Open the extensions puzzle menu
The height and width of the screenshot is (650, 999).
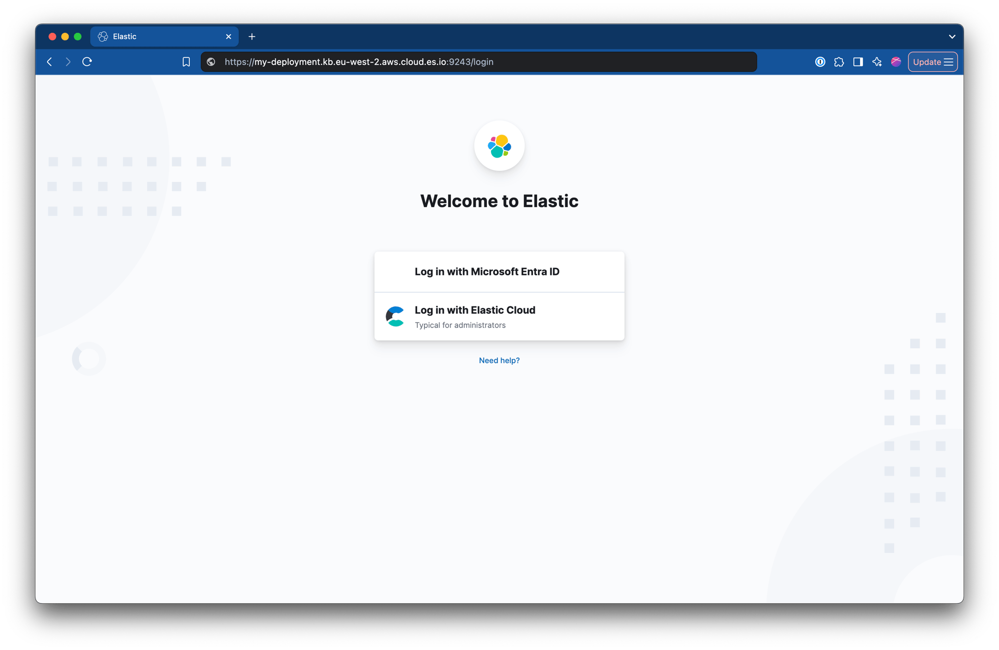coord(839,62)
